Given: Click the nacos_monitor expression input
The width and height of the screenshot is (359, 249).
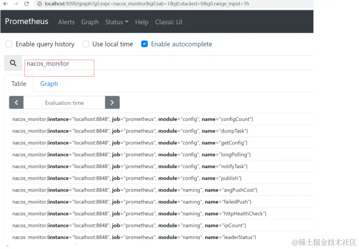Looking at the screenshot, I should pyautogui.click(x=162, y=64).
